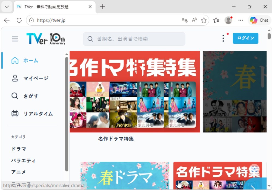Open マイページ menu item
272x190 pixels.
pos(36,78)
